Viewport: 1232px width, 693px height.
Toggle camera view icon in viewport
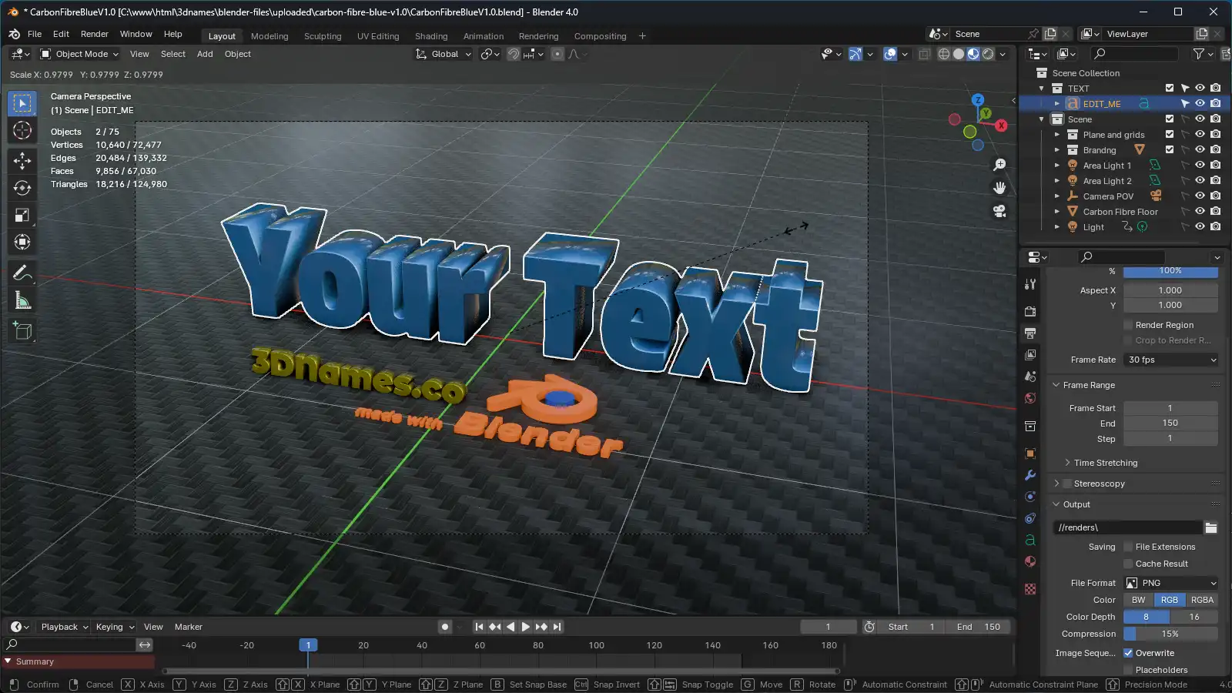(x=999, y=211)
